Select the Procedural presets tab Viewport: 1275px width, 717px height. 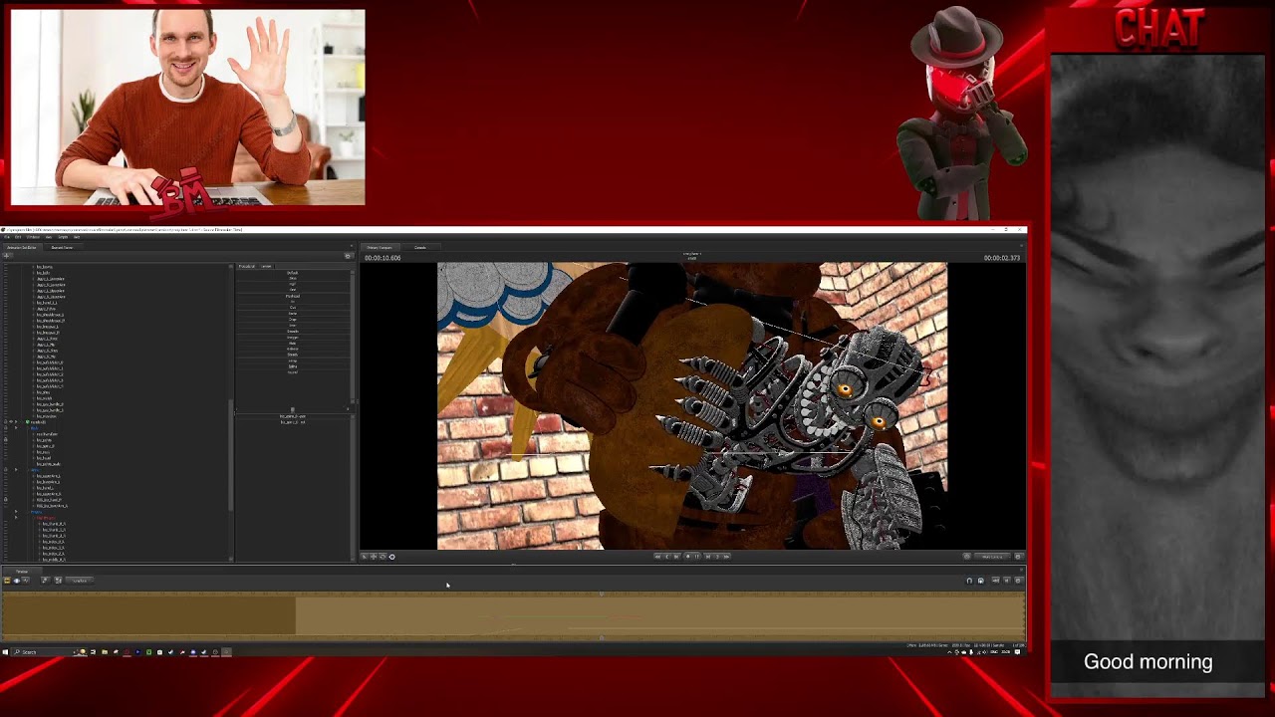coord(246,266)
